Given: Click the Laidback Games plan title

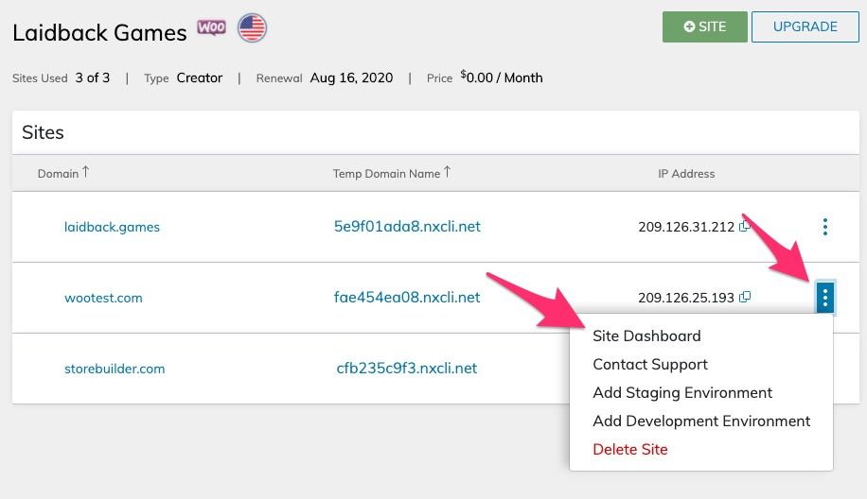Looking at the screenshot, I should tap(99, 32).
